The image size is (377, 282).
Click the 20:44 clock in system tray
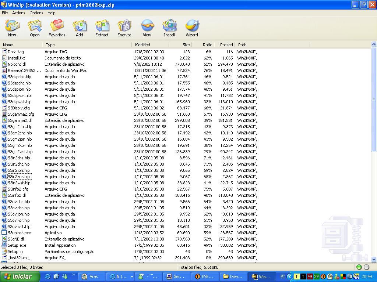(367, 276)
